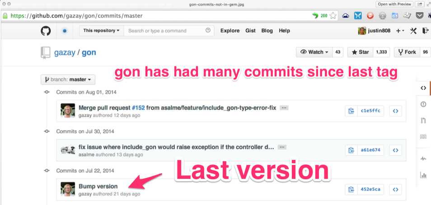Open the Bump version commit link
The width and height of the screenshot is (431, 205).
click(x=98, y=186)
